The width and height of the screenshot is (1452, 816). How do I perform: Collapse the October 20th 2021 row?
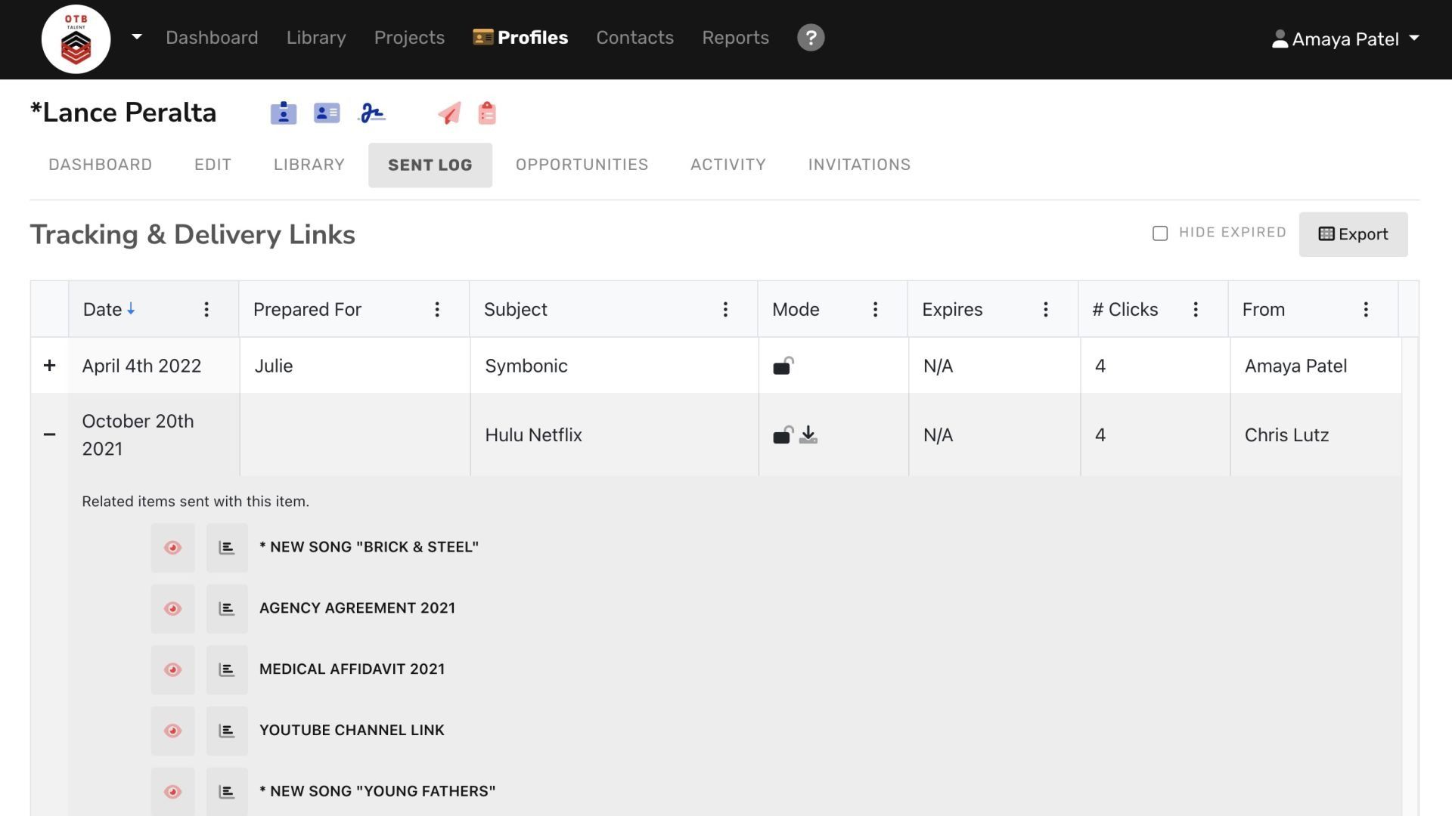click(x=49, y=434)
